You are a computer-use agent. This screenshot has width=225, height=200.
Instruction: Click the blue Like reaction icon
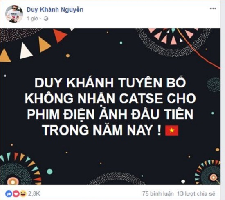tap(9, 194)
